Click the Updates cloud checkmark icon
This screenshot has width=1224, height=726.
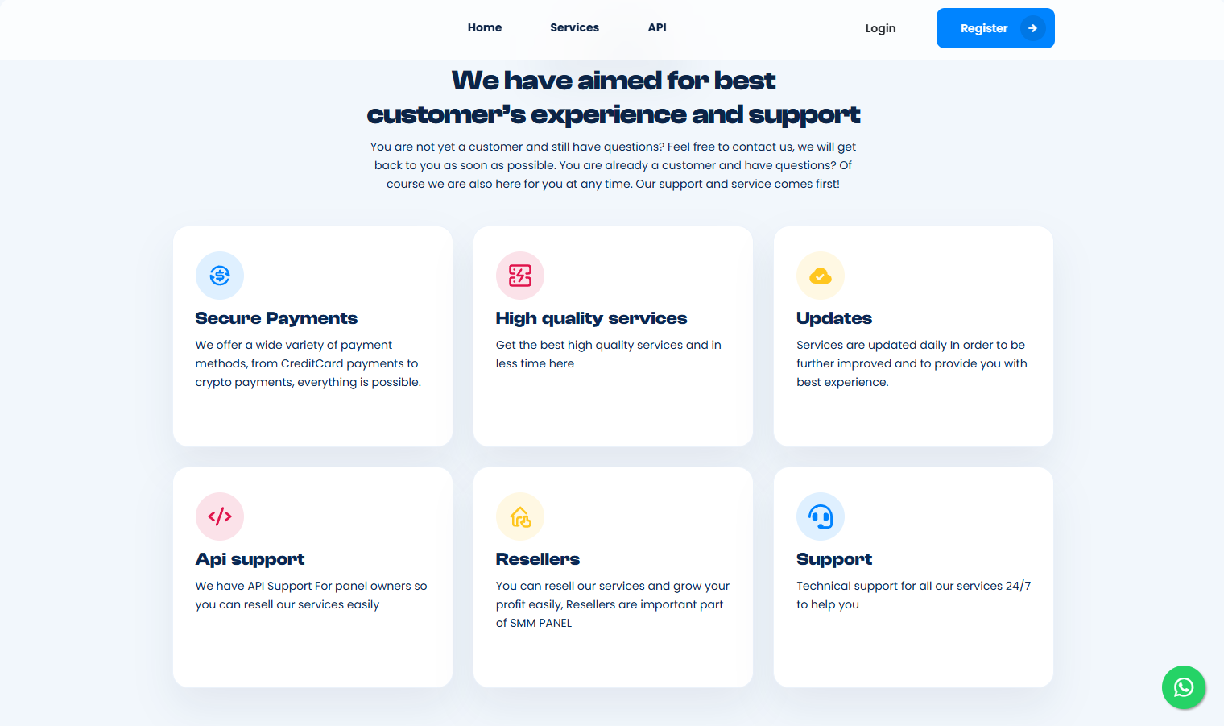pos(821,276)
